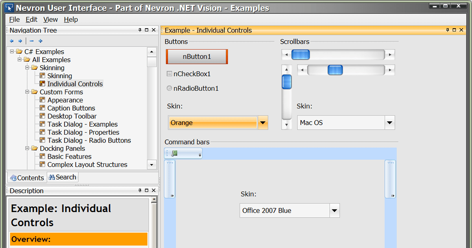The width and height of the screenshot is (472, 248).
Task: Open the Mac OS skin dropdown
Action: click(390, 122)
